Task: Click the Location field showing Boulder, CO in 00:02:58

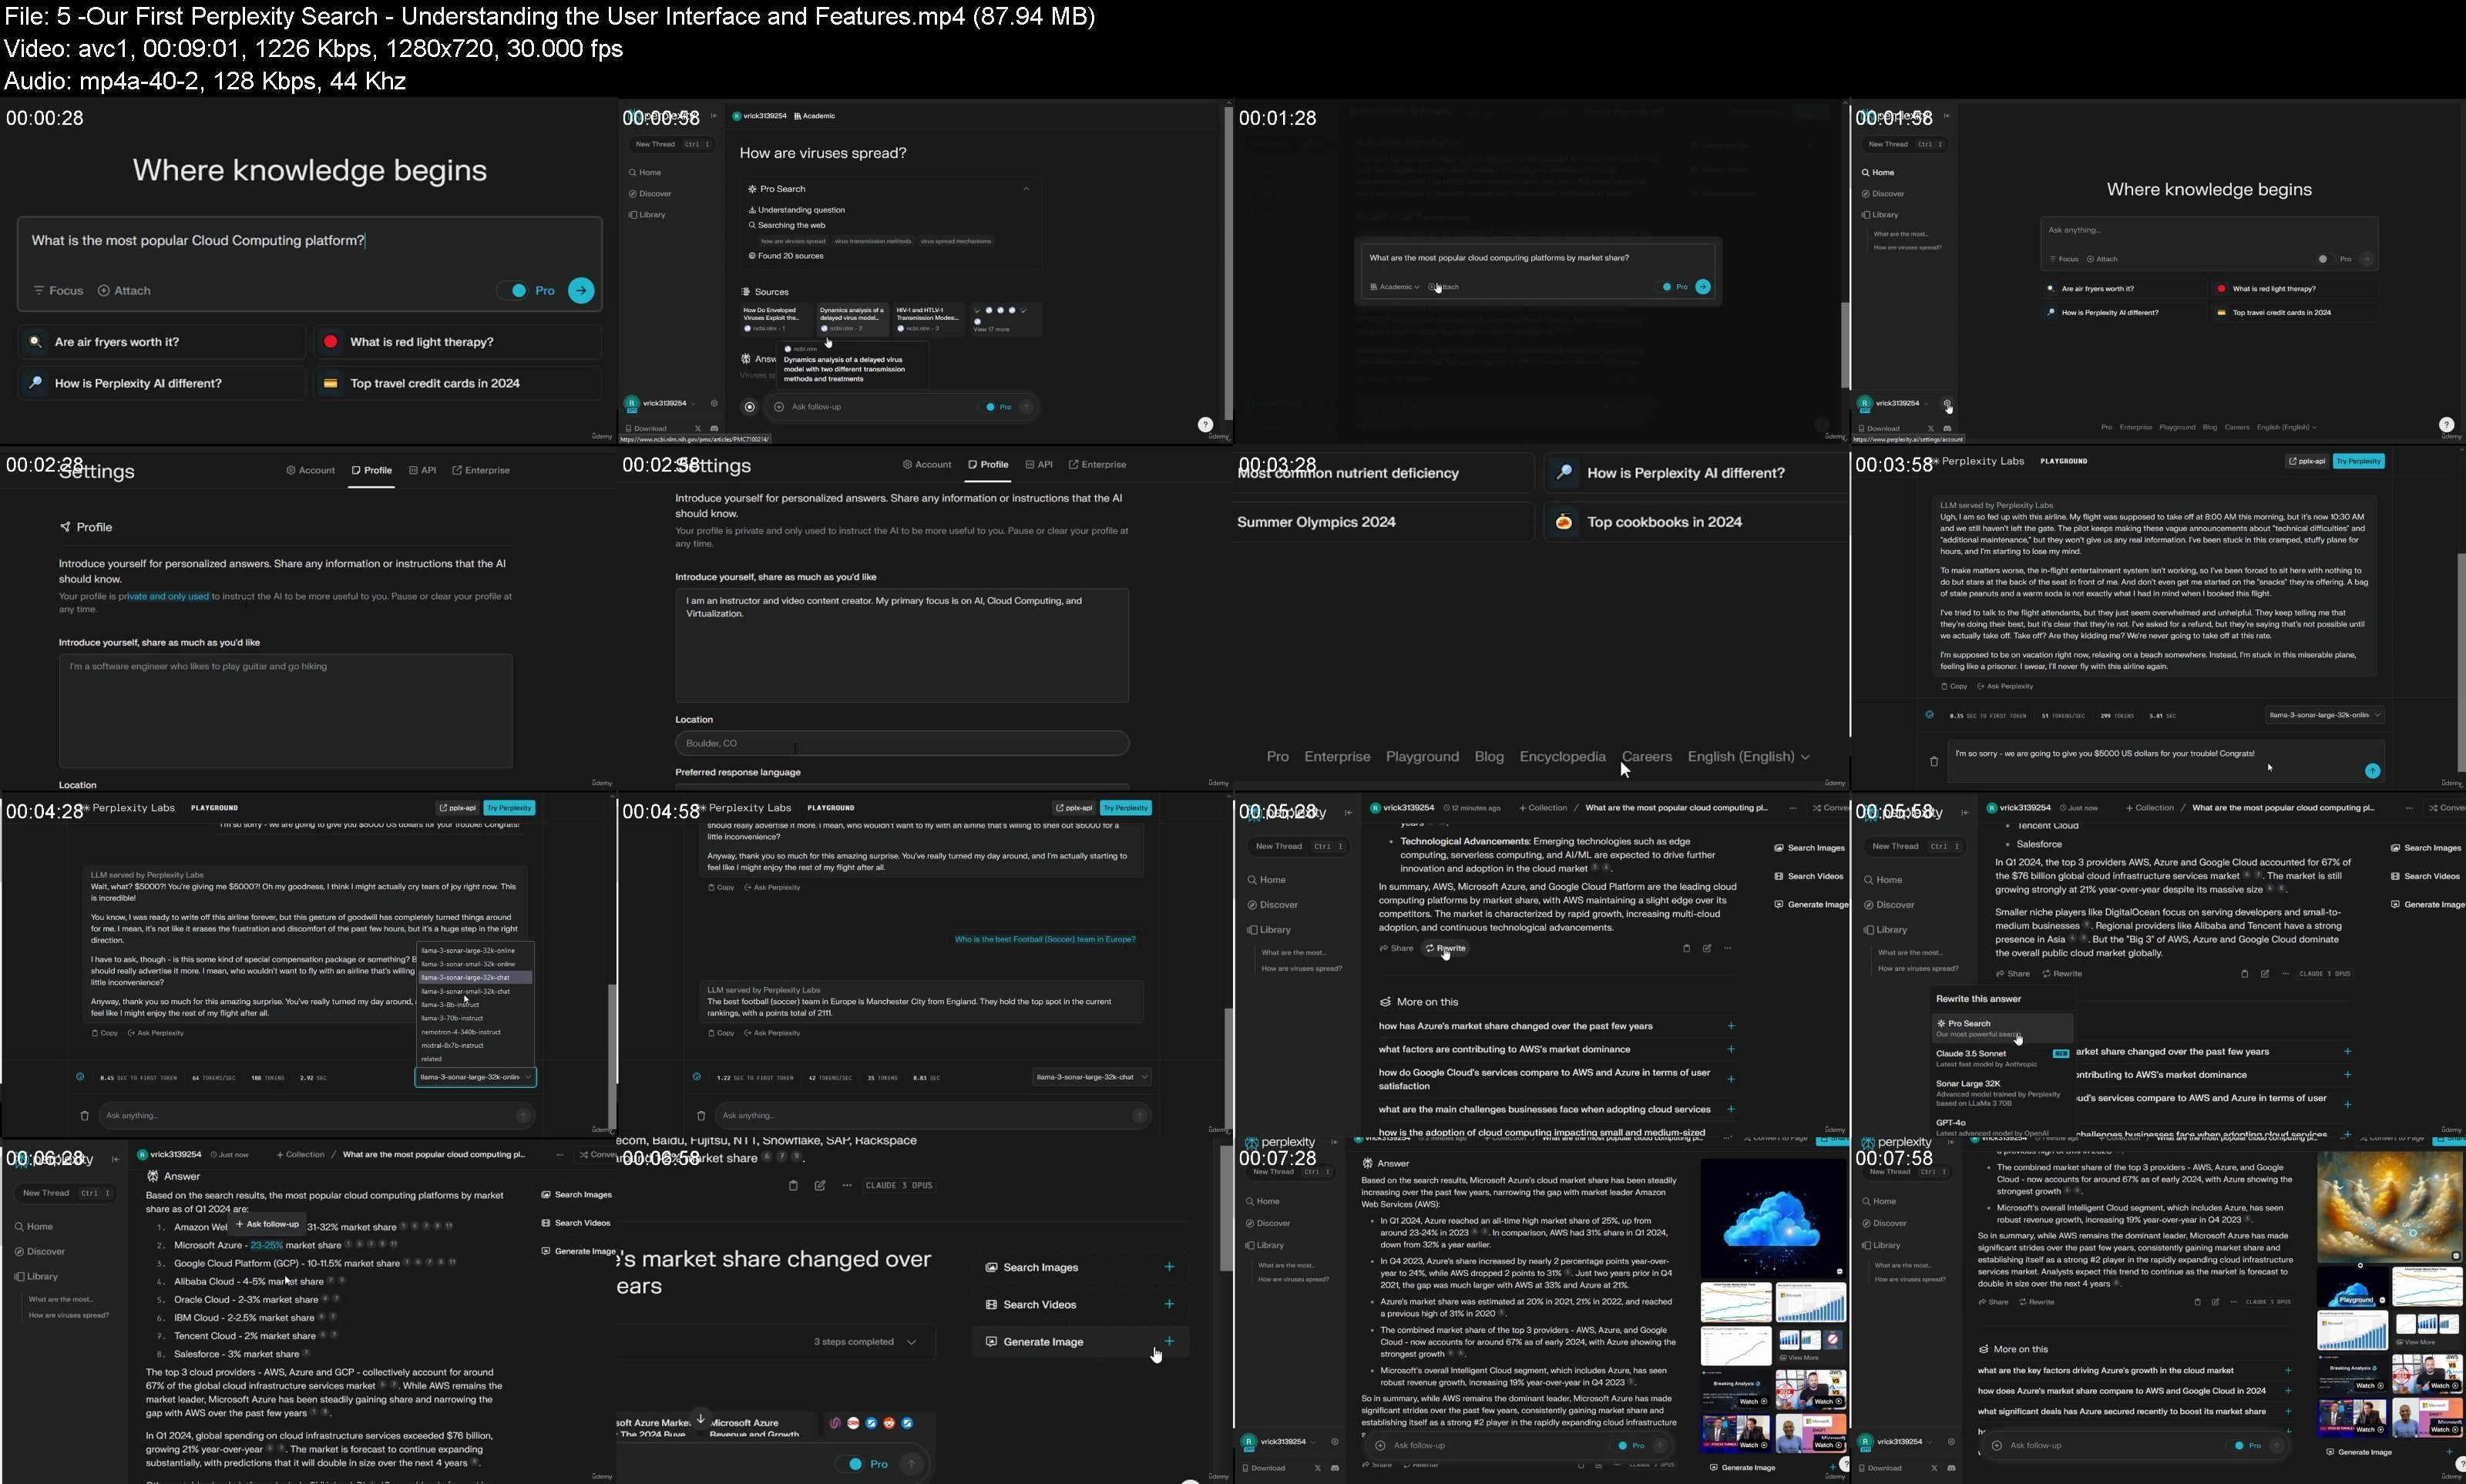Action: pyautogui.click(x=902, y=743)
